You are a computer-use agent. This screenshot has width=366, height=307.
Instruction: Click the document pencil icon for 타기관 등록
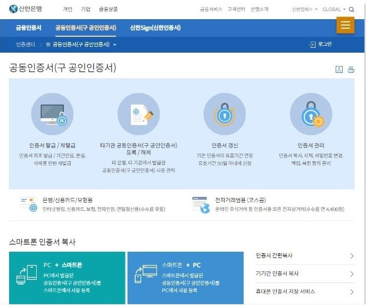click(x=139, y=114)
